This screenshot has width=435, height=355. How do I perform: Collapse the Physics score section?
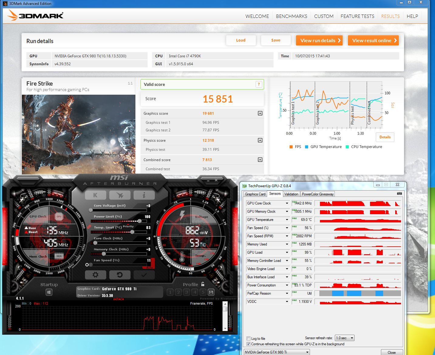[260, 140]
